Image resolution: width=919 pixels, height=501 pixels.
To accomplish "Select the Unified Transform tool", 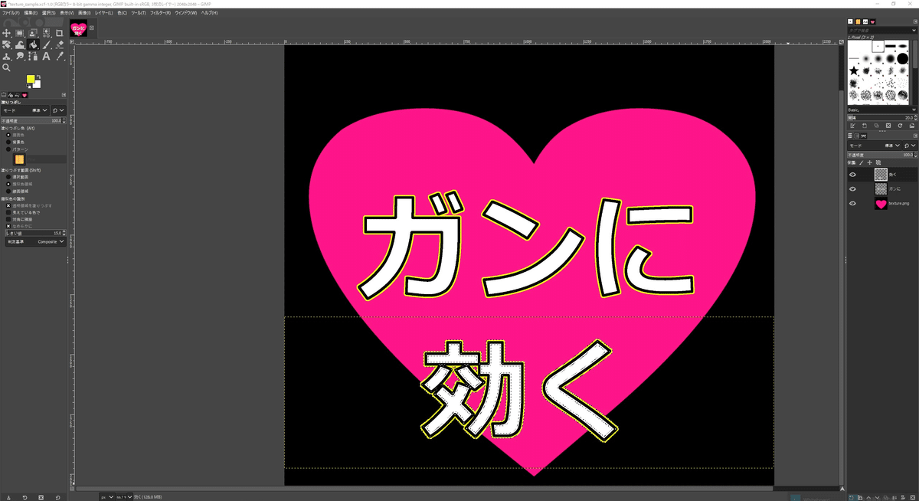I will pos(6,45).
